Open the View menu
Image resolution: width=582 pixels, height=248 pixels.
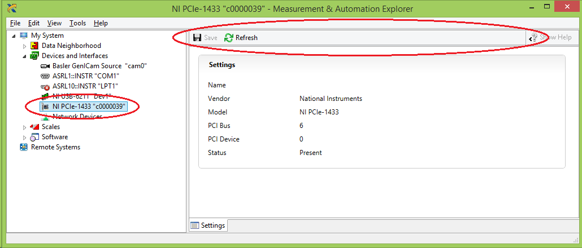[x=55, y=23]
